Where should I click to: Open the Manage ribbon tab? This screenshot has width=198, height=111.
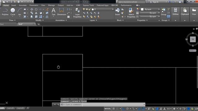[51, 5]
